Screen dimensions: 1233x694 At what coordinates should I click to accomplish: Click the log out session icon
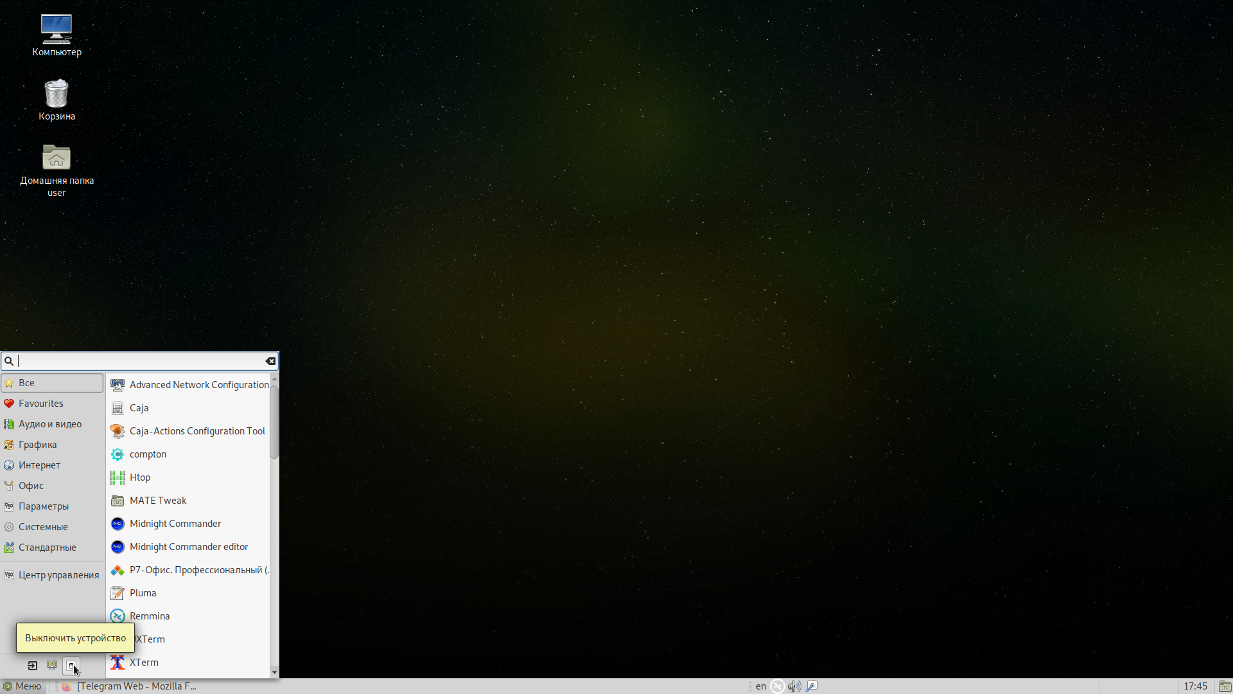pyautogui.click(x=33, y=666)
